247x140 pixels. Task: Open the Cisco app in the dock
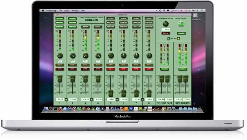pos(150,109)
